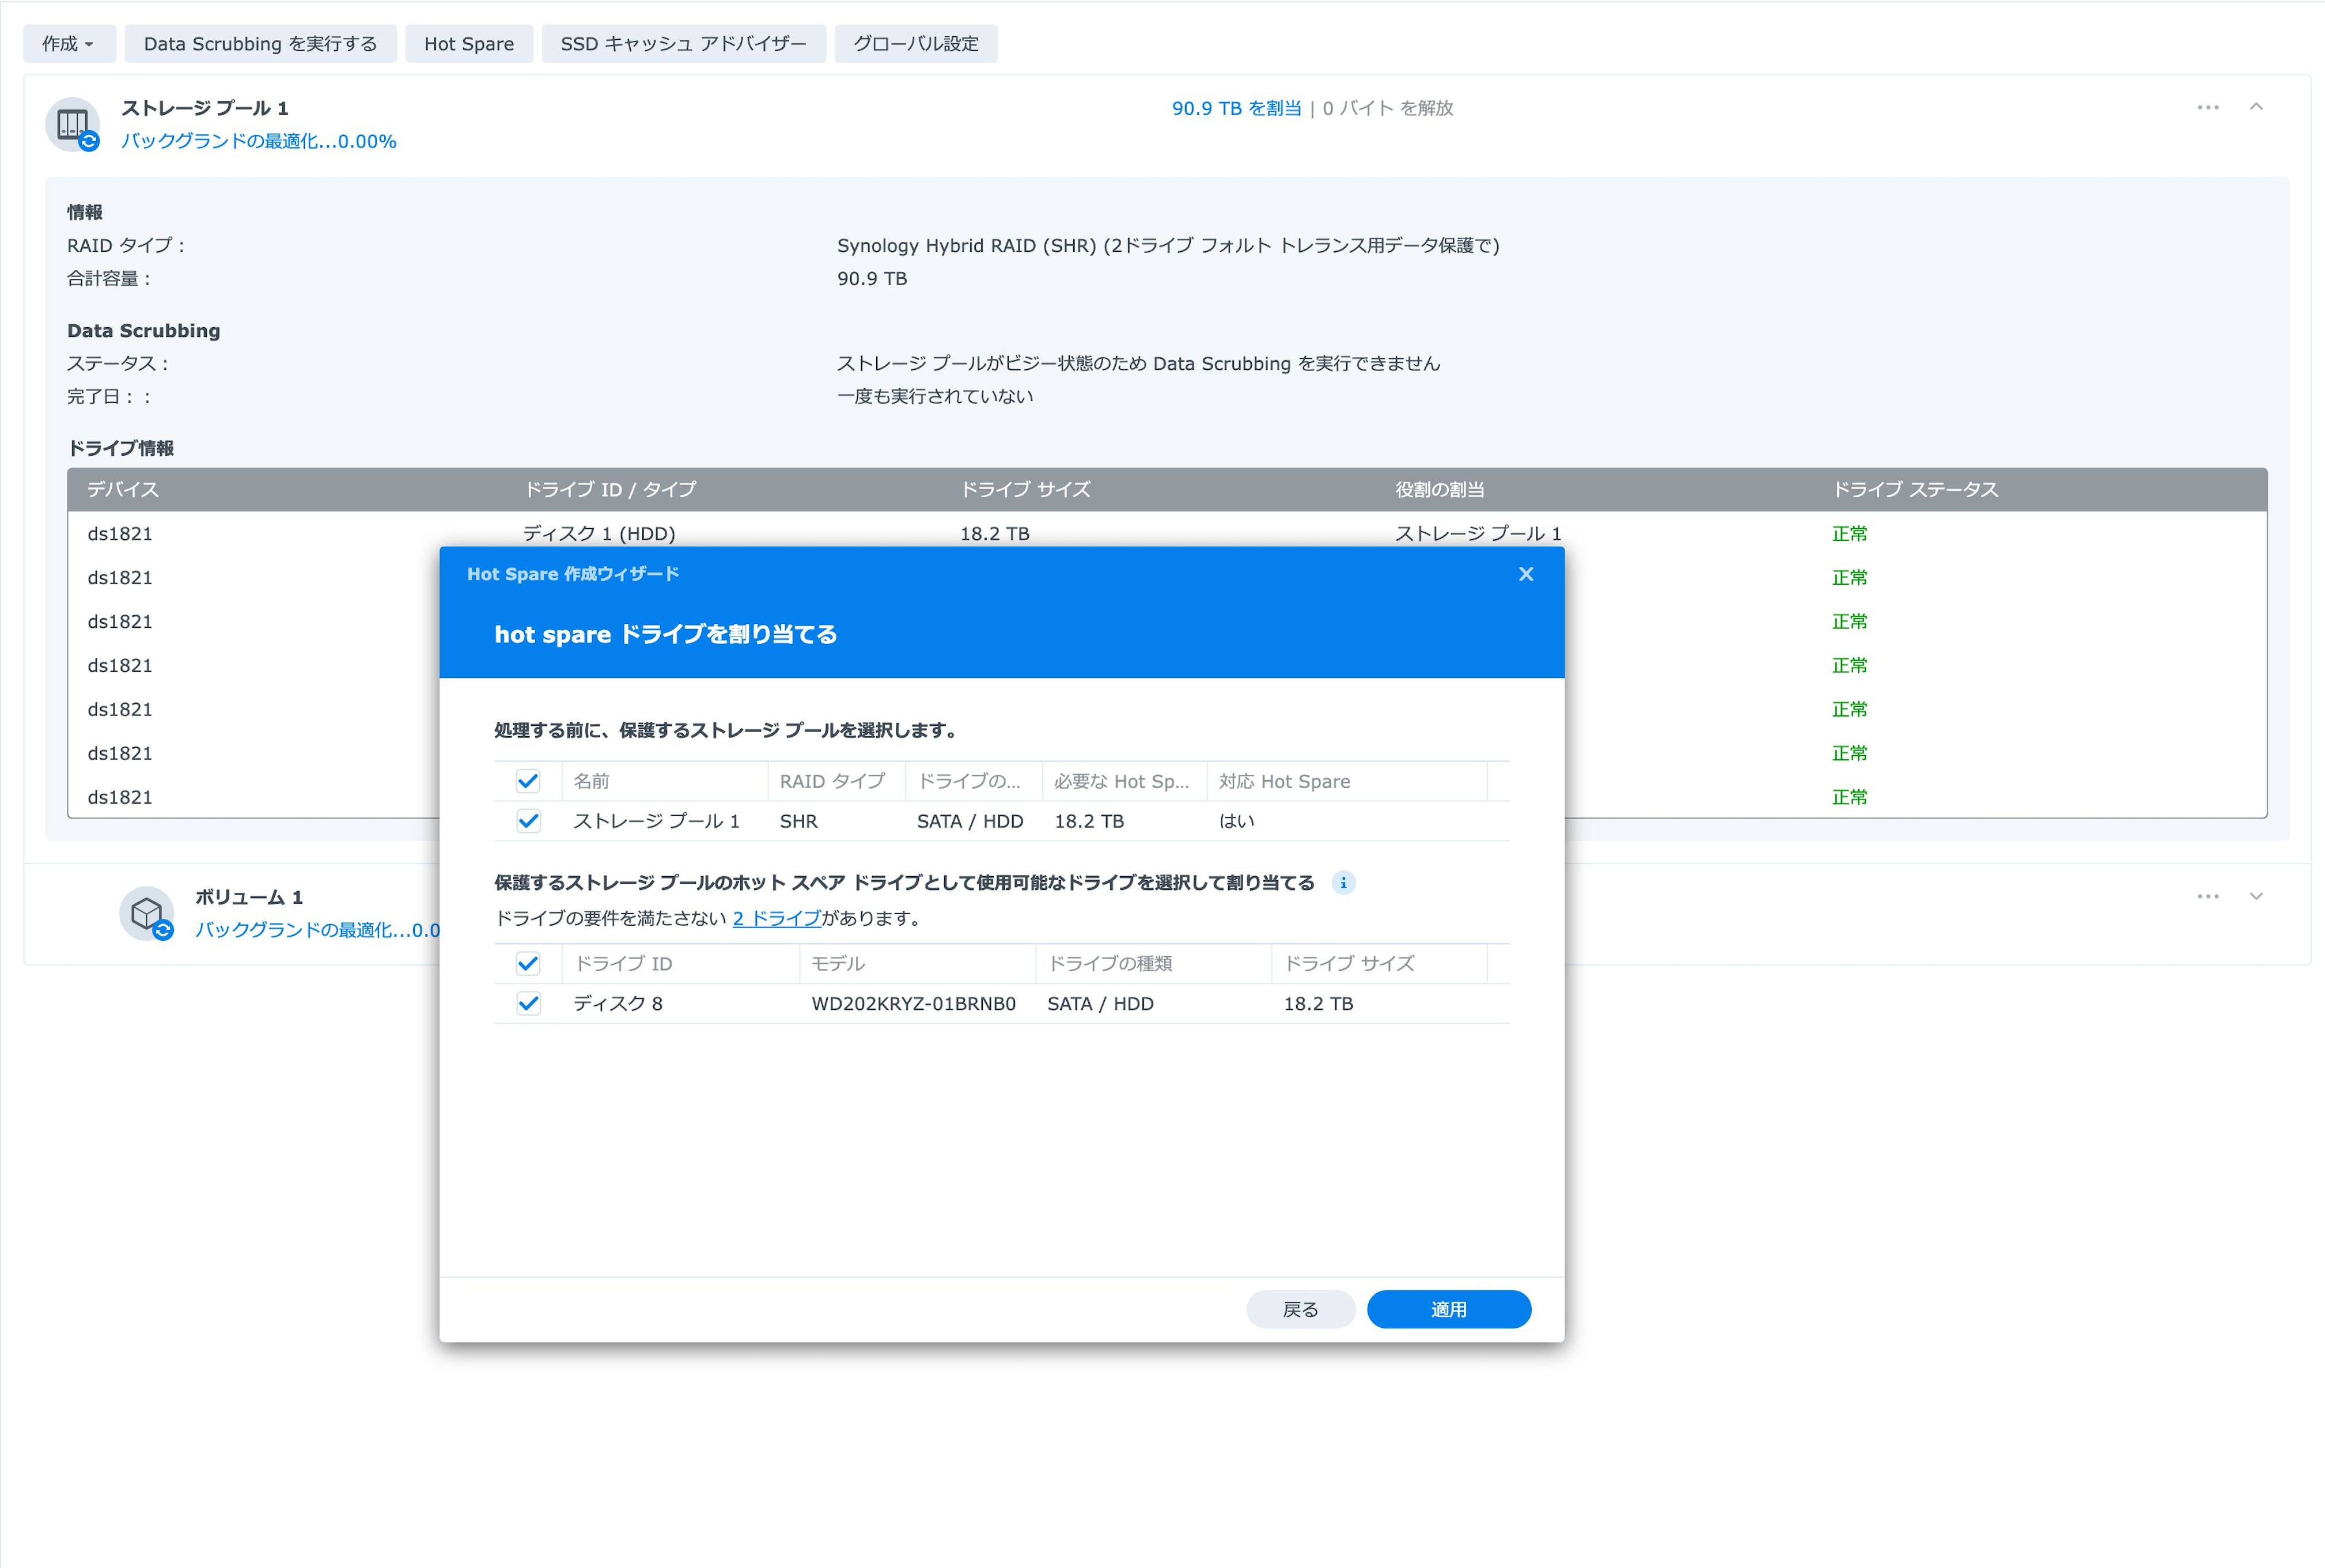Click the info icon beside hot spare heading

[1343, 882]
